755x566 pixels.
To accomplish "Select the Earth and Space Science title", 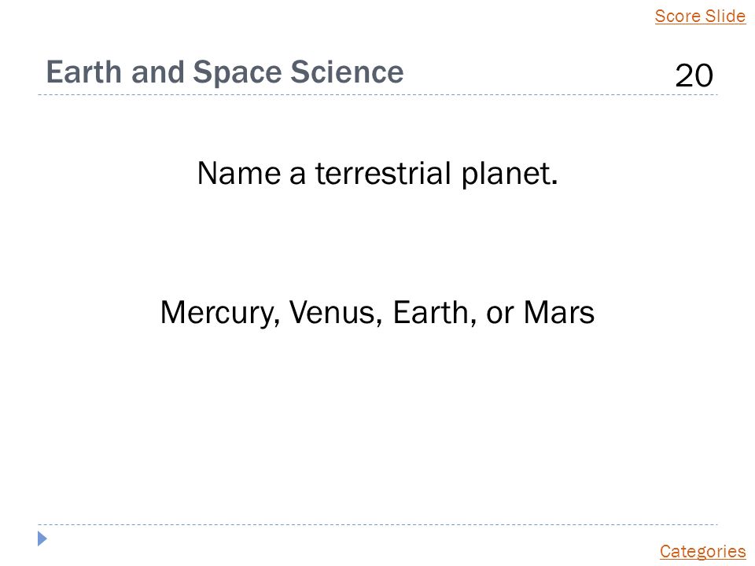I will [225, 72].
